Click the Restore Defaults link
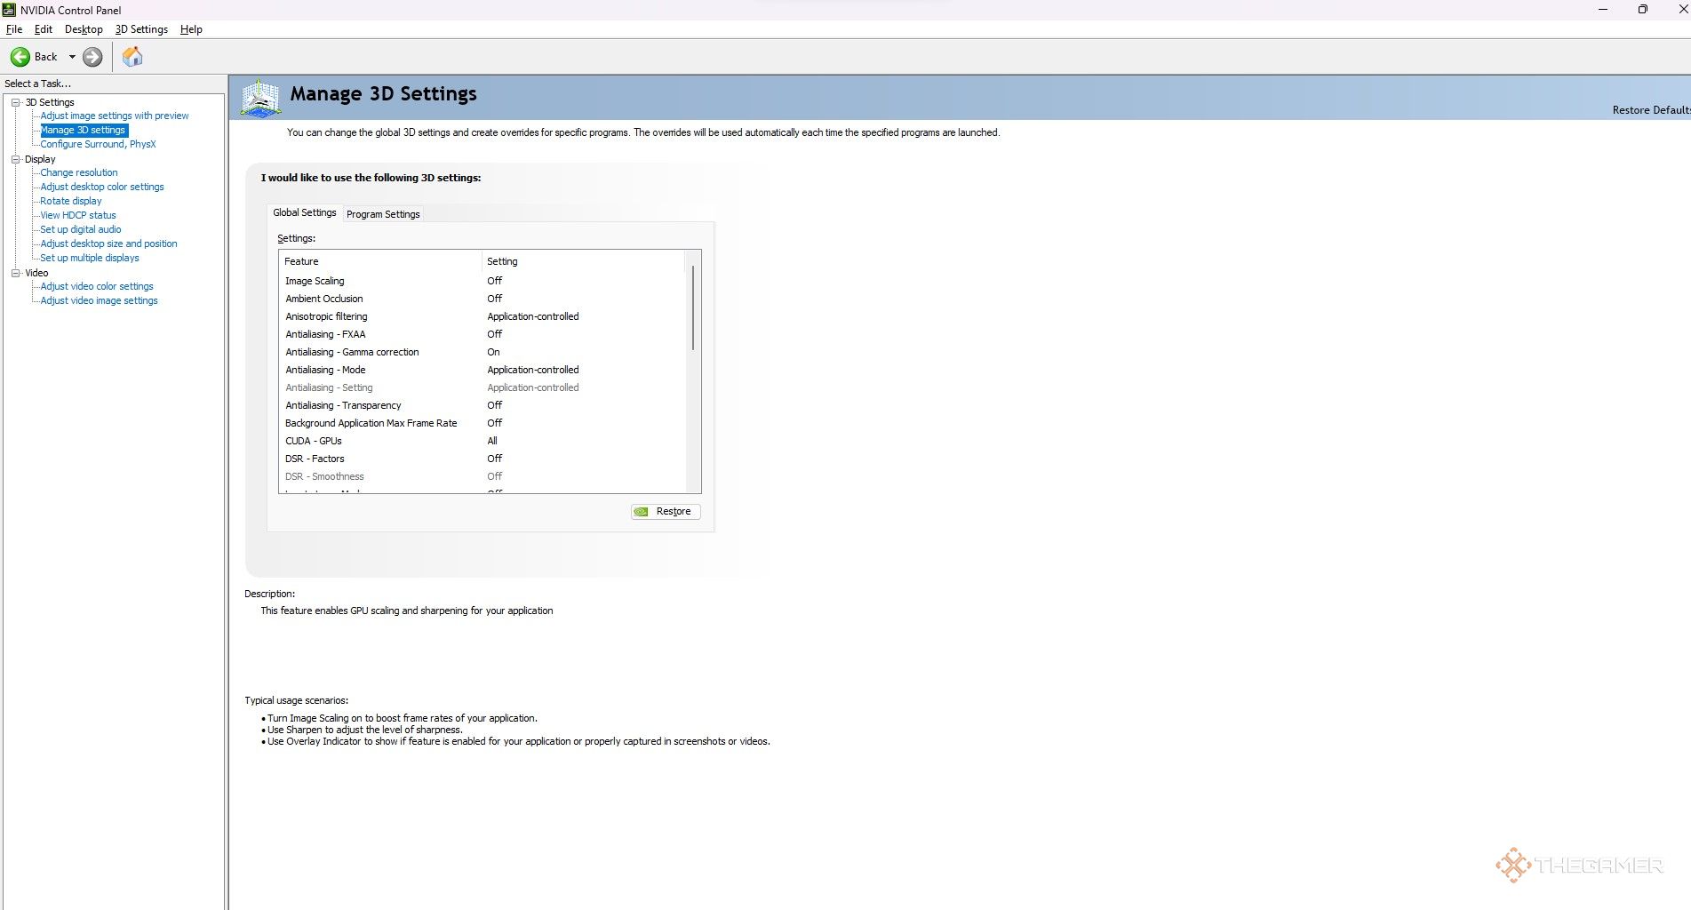 point(1650,110)
